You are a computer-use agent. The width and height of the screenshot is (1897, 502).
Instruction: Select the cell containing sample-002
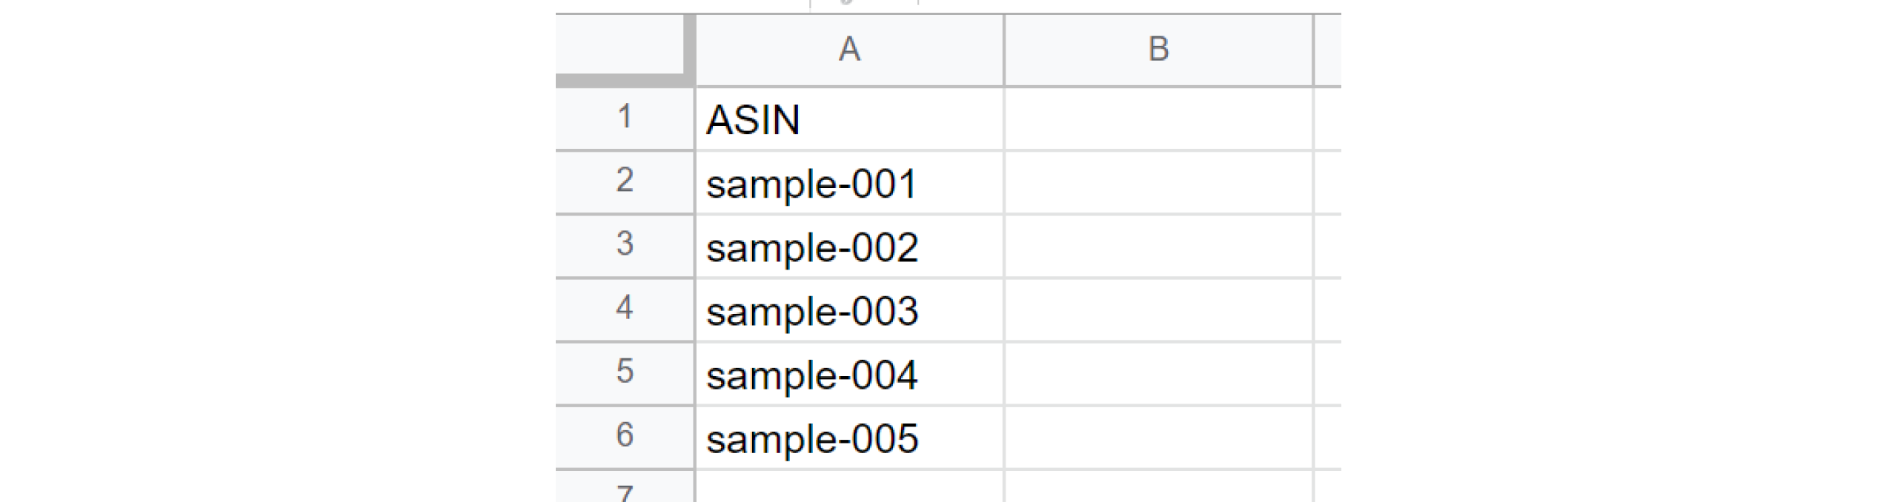[x=849, y=247]
